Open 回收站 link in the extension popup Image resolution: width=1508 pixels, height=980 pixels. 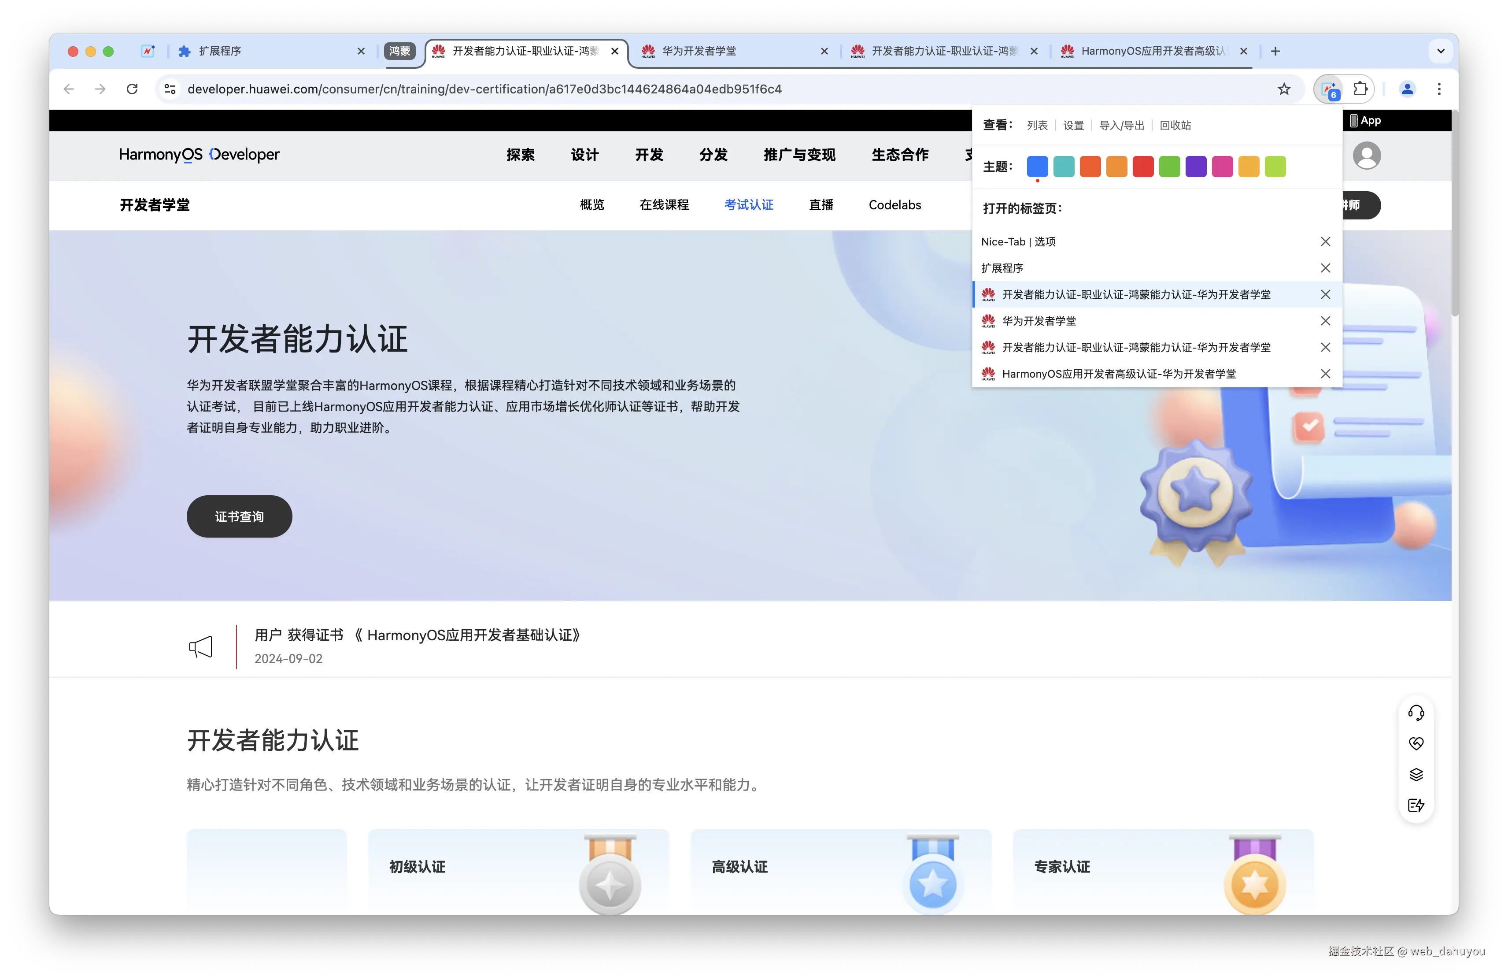[1175, 125]
